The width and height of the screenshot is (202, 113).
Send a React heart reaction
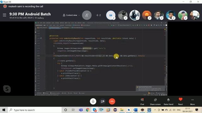click(181, 102)
